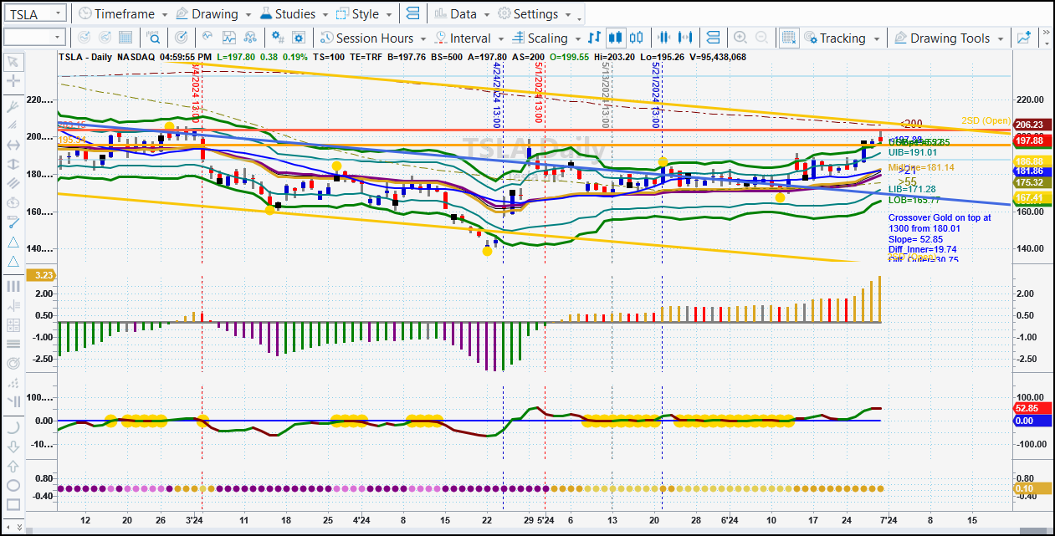Click the stacked-panes icon after bar spacing
Screen dimensions: 1055x536
(x=713, y=38)
